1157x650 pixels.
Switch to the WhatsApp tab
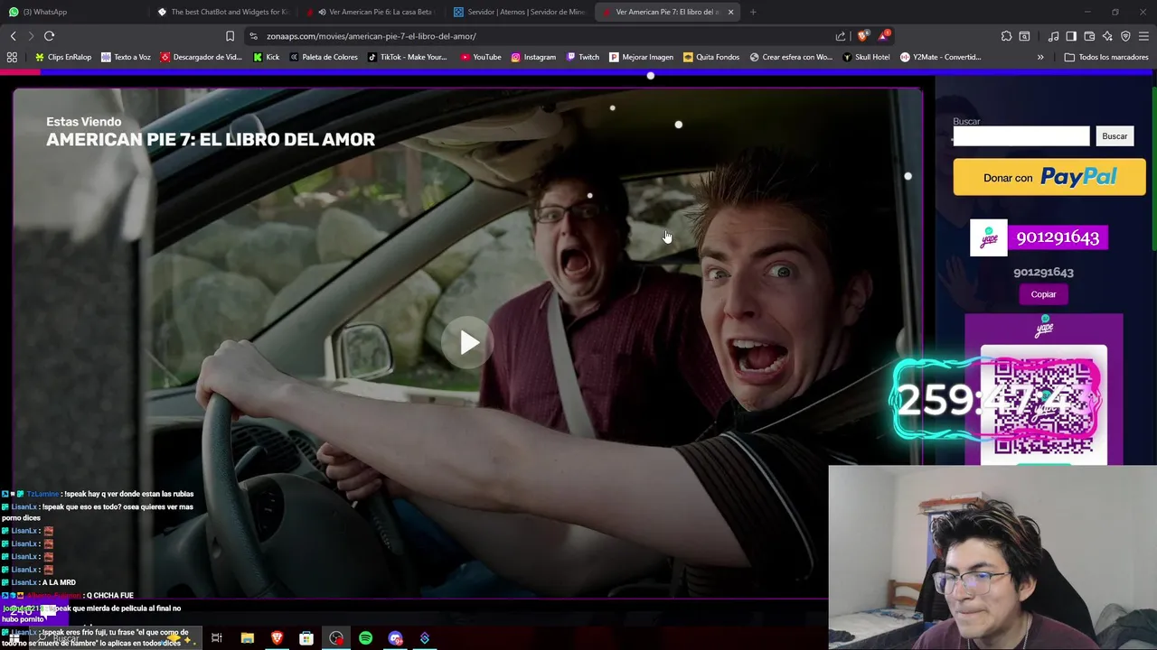72,12
